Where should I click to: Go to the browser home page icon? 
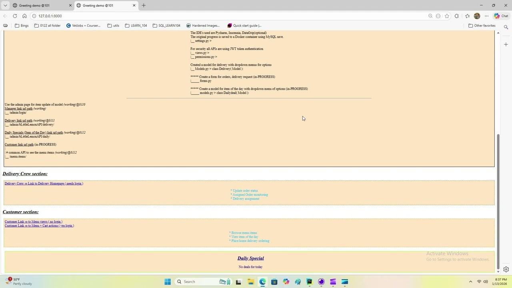click(x=24, y=16)
